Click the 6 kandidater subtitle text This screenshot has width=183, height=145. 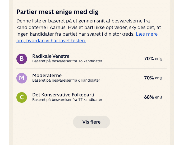point(66,81)
